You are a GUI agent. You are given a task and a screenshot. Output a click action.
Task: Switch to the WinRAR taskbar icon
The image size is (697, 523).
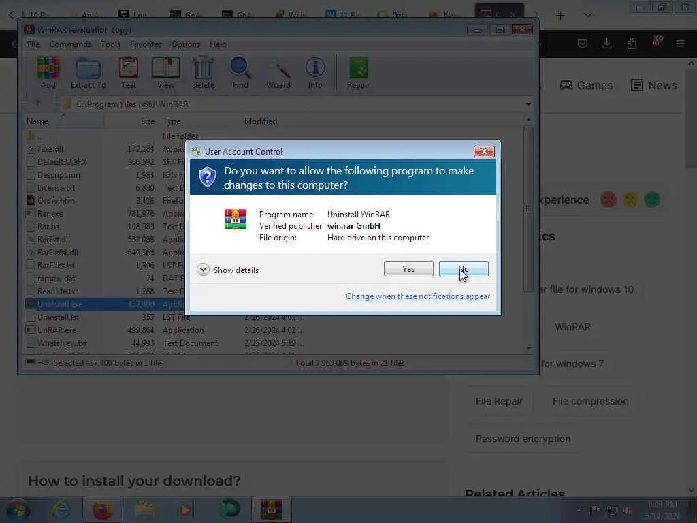point(272,510)
